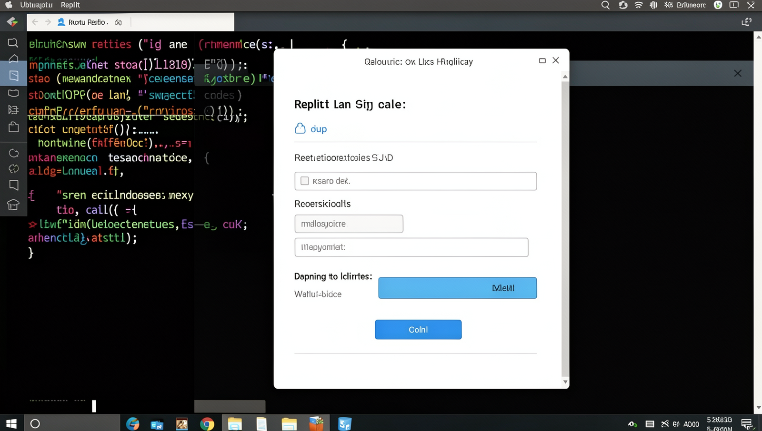Click the horizontal scrollbar thumb under the code

(x=230, y=406)
